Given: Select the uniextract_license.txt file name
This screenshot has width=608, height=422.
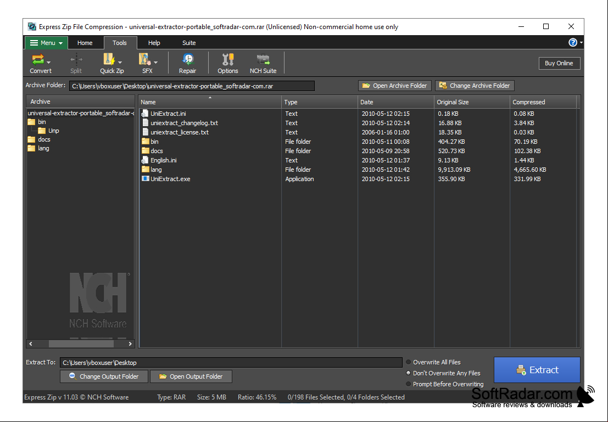Looking at the screenshot, I should click(180, 132).
